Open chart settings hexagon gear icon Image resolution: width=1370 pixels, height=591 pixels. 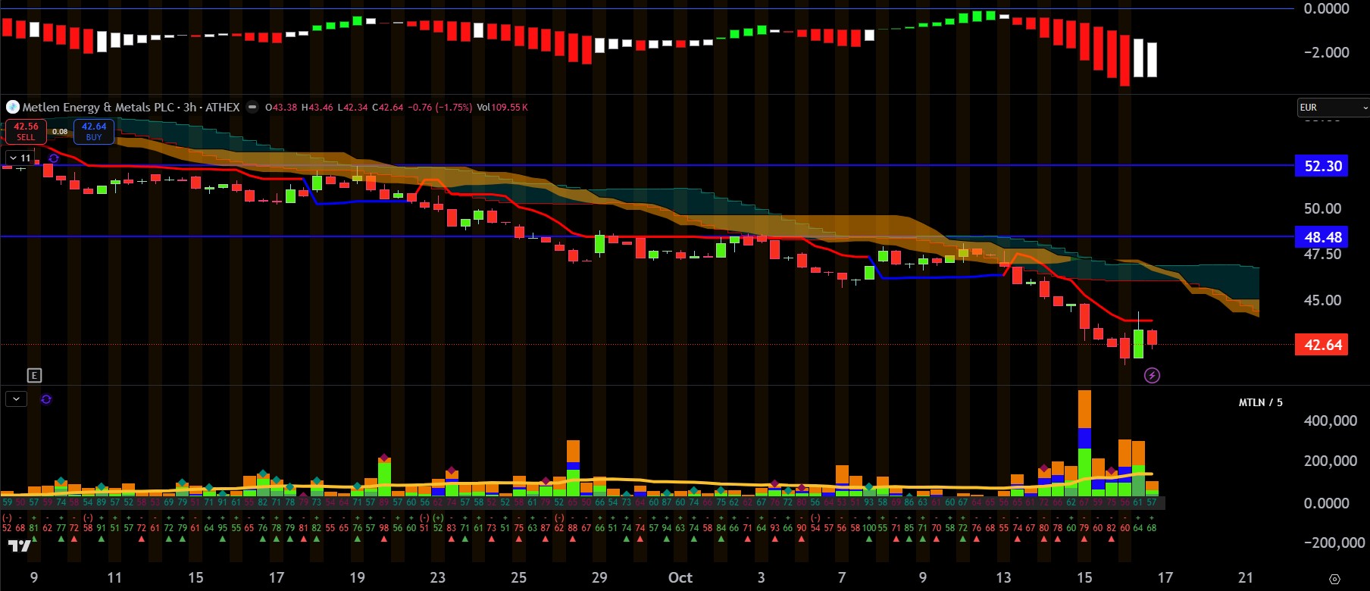(1334, 579)
